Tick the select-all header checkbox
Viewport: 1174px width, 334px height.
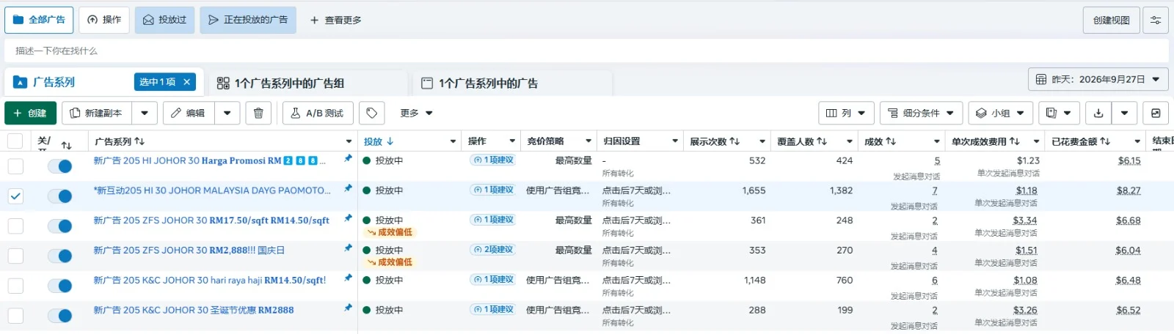[15, 141]
